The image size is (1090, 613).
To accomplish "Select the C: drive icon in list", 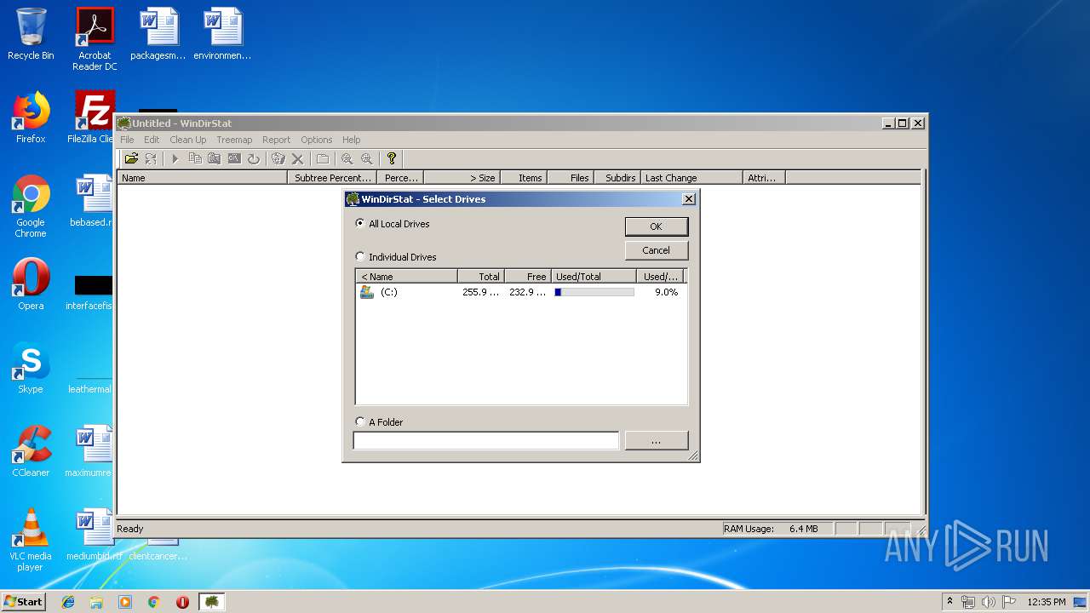I will click(x=367, y=292).
